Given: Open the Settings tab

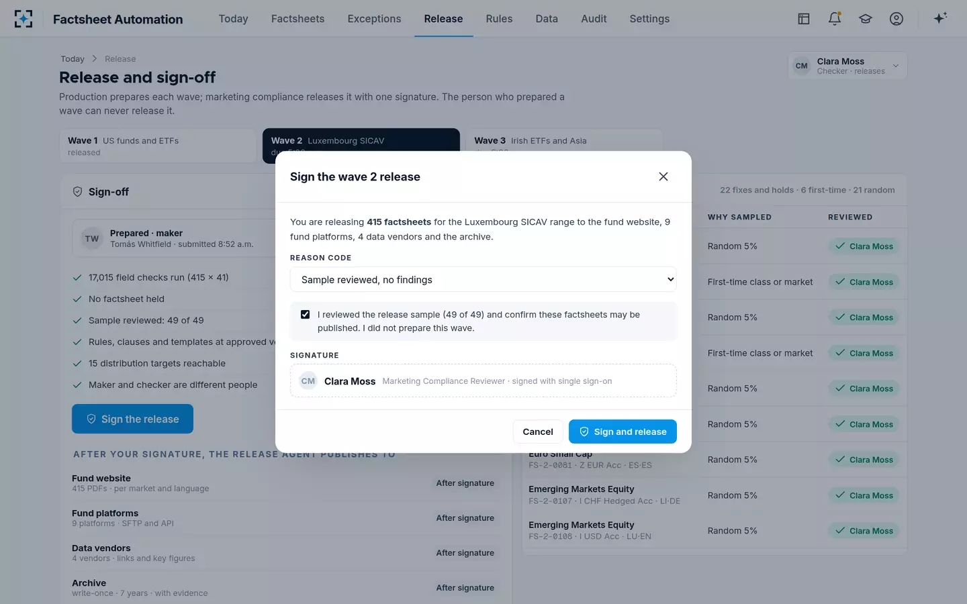Looking at the screenshot, I should (649, 19).
